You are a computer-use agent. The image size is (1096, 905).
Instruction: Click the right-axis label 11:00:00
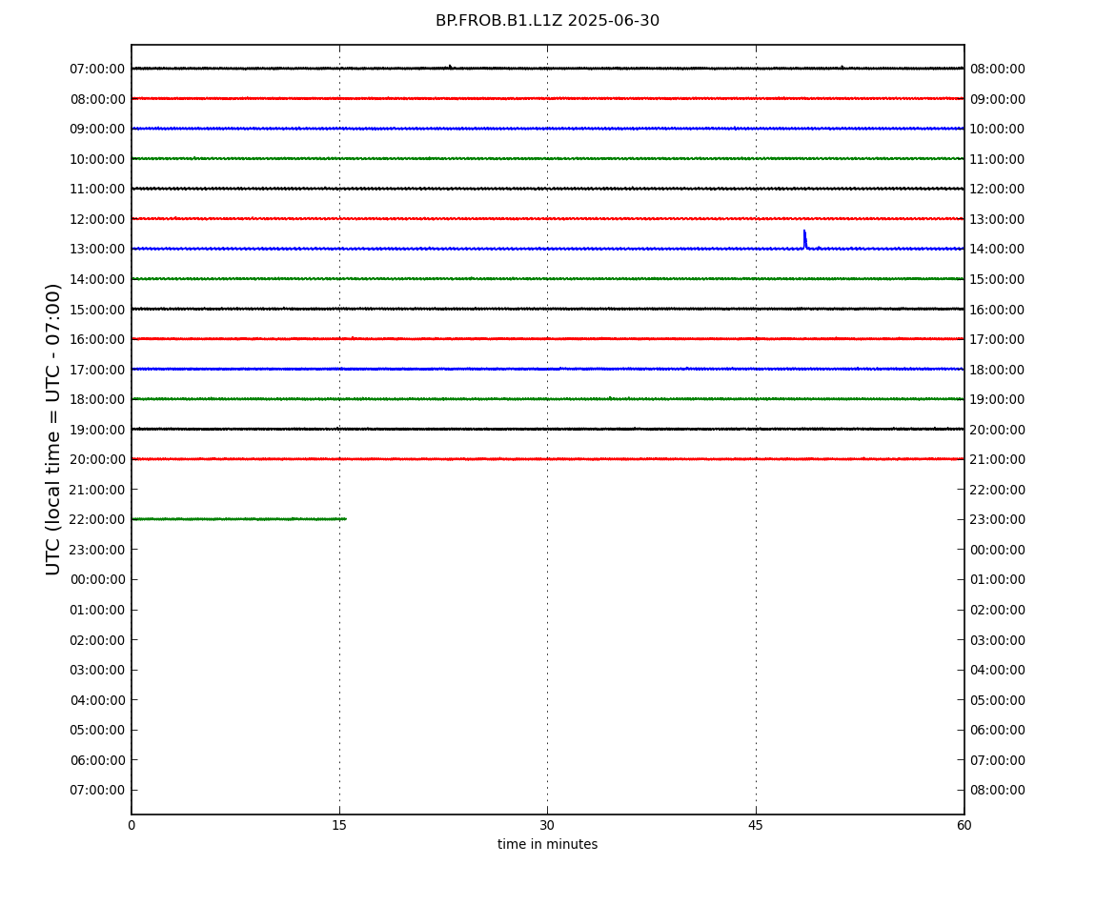pos(998,159)
